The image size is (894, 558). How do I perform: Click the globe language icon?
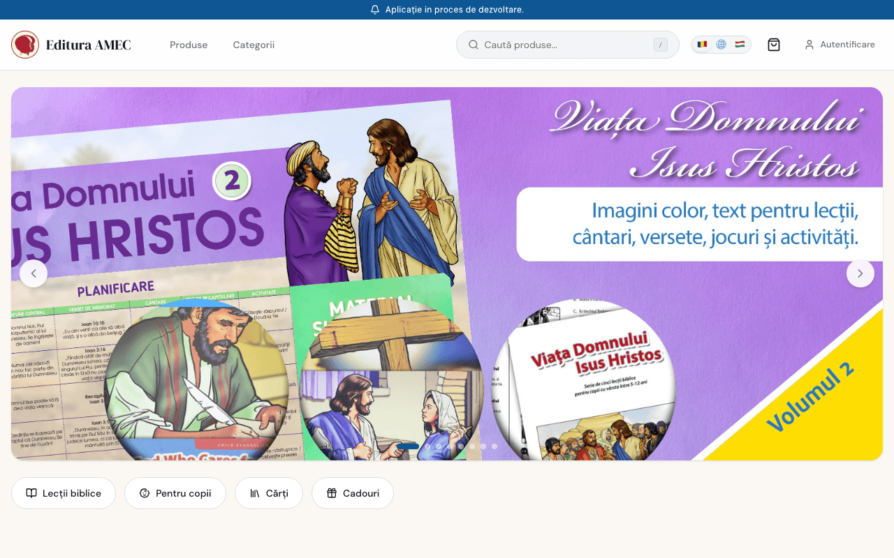[x=721, y=44]
